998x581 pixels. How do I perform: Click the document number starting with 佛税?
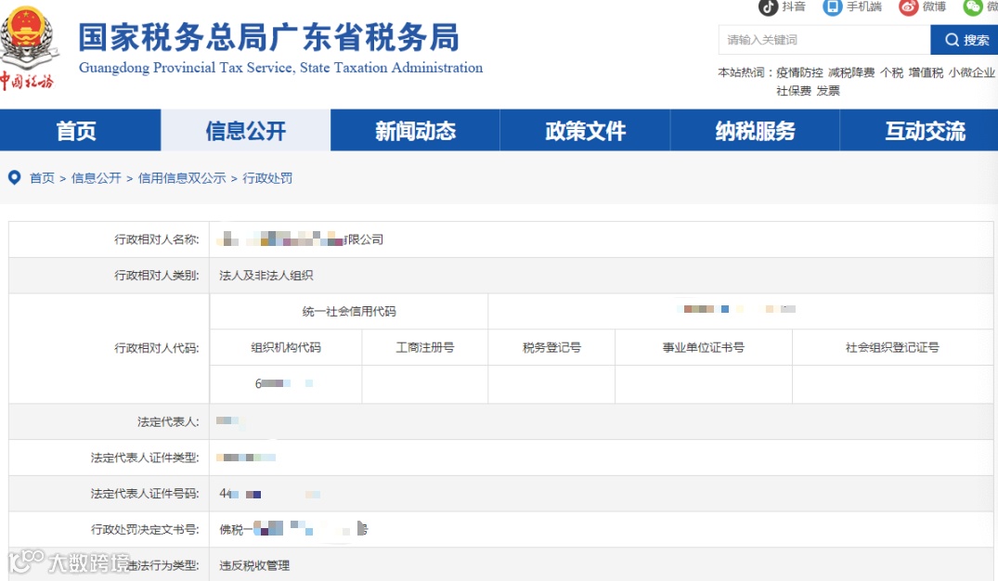pyautogui.click(x=293, y=529)
